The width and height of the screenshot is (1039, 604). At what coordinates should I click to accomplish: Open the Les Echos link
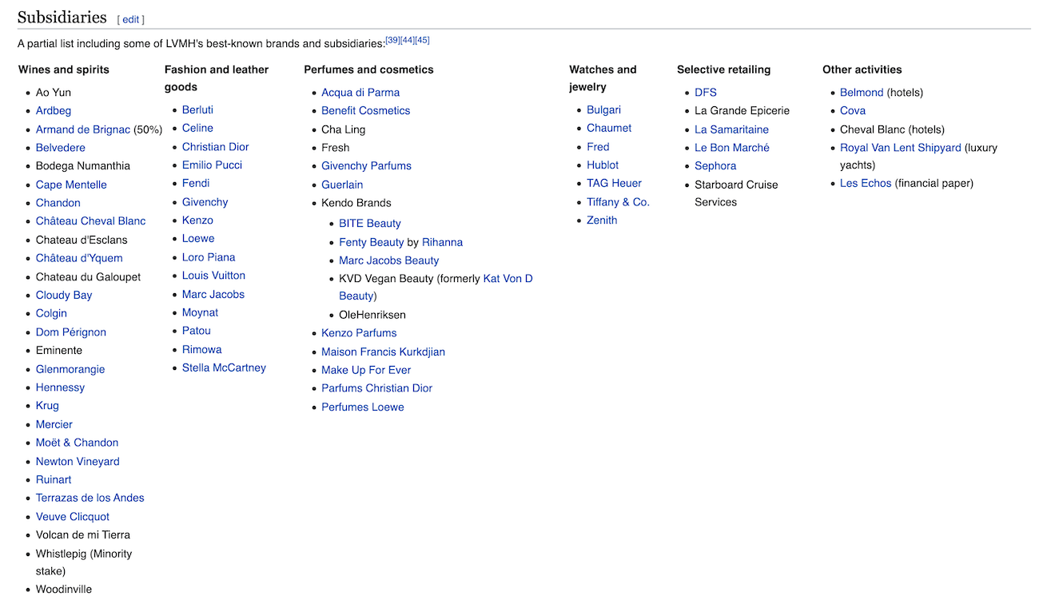pos(866,183)
